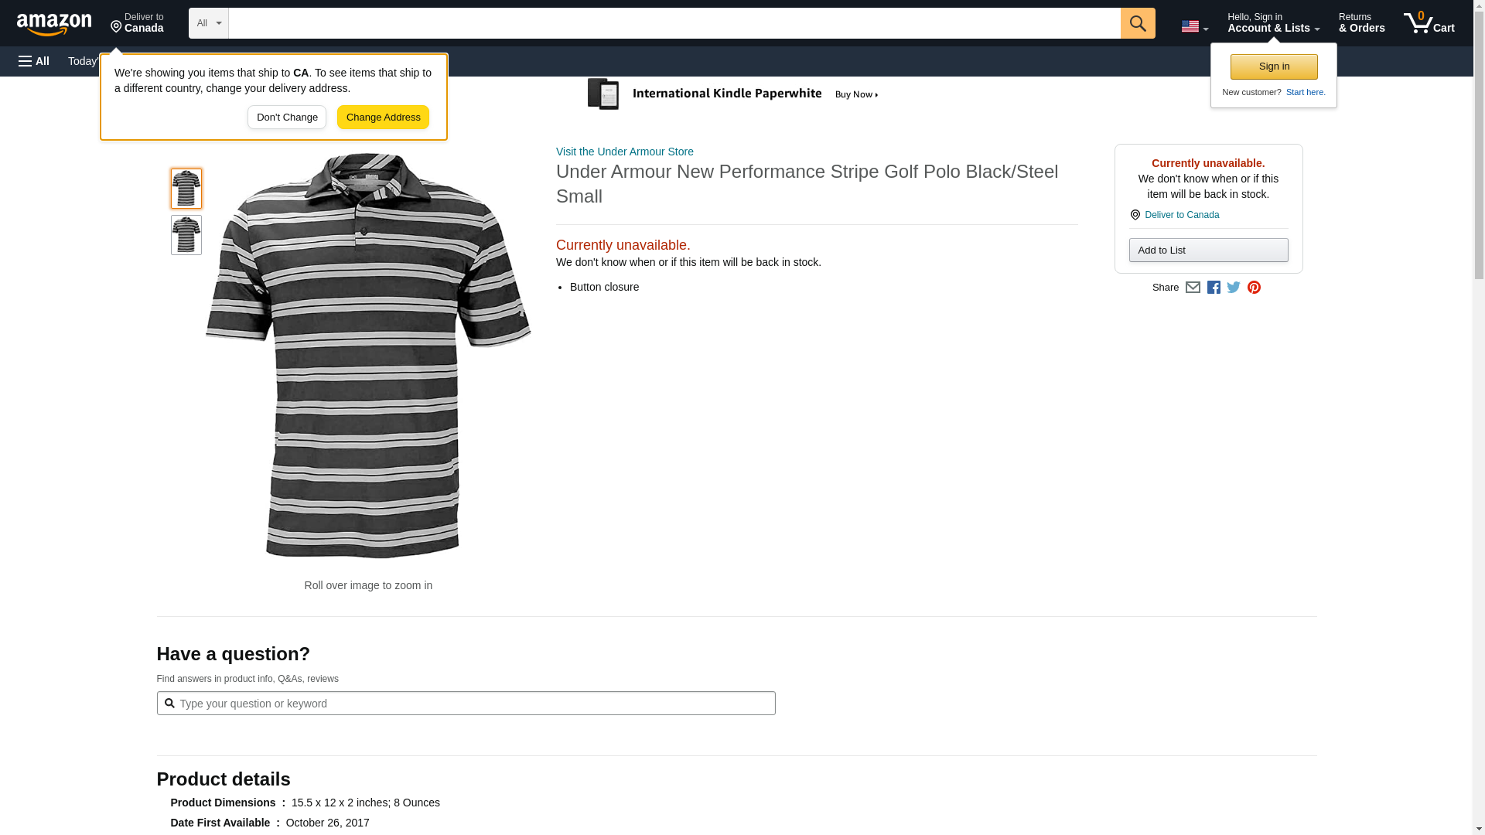This screenshot has height=835, width=1485.
Task: Open the shopping cart
Action: tap(1429, 22)
